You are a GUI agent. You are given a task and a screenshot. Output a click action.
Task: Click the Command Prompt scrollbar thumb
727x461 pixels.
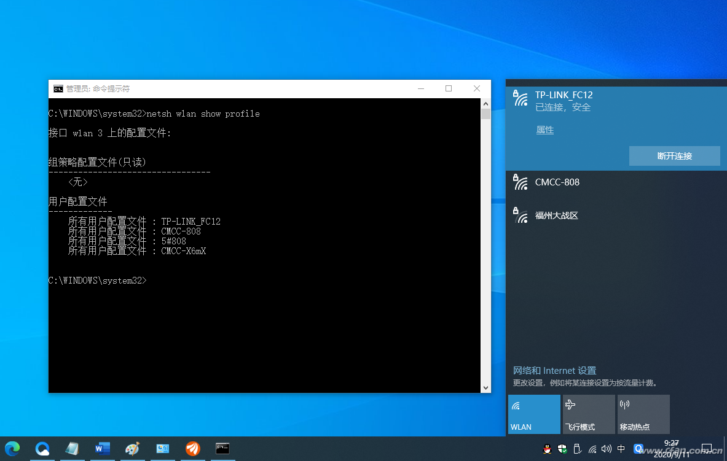(485, 114)
